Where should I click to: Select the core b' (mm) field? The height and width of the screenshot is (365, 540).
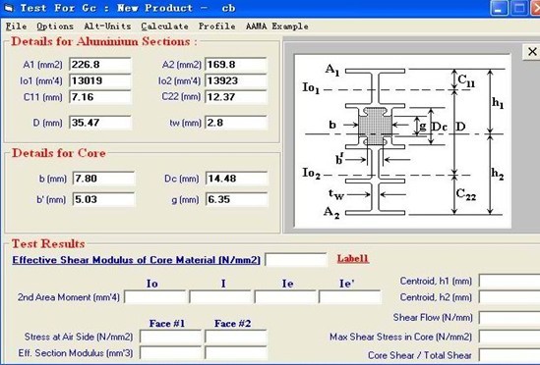(103, 199)
